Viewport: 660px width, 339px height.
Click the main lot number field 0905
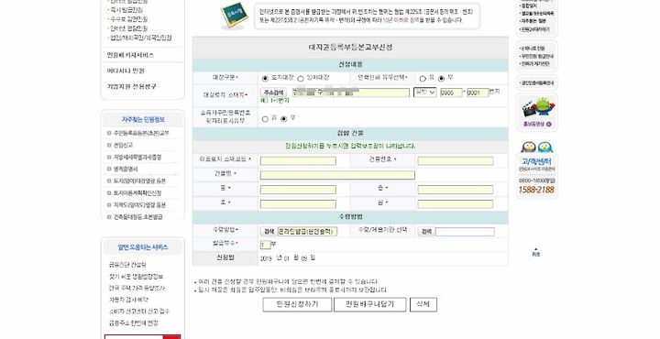pyautogui.click(x=451, y=93)
